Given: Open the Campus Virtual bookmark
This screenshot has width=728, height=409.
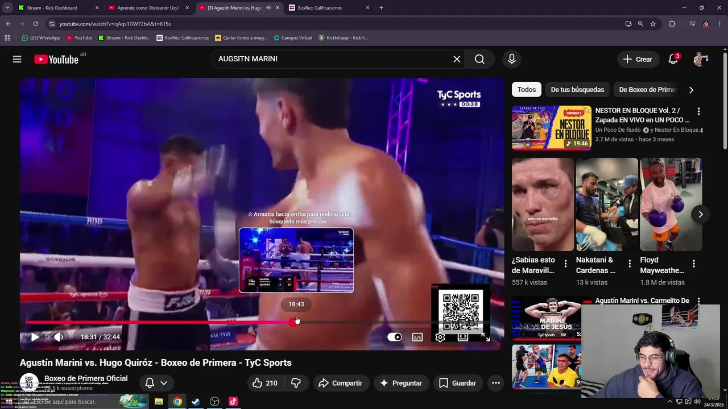Looking at the screenshot, I should pos(293,38).
